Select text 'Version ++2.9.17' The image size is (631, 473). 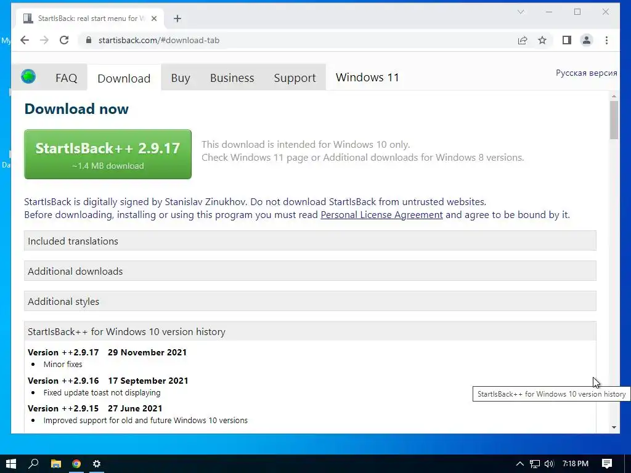[x=63, y=352]
